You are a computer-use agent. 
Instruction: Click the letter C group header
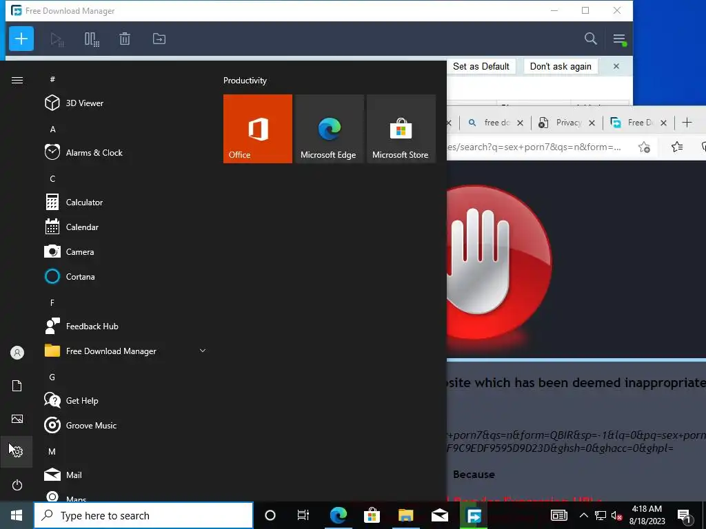pyautogui.click(x=52, y=178)
